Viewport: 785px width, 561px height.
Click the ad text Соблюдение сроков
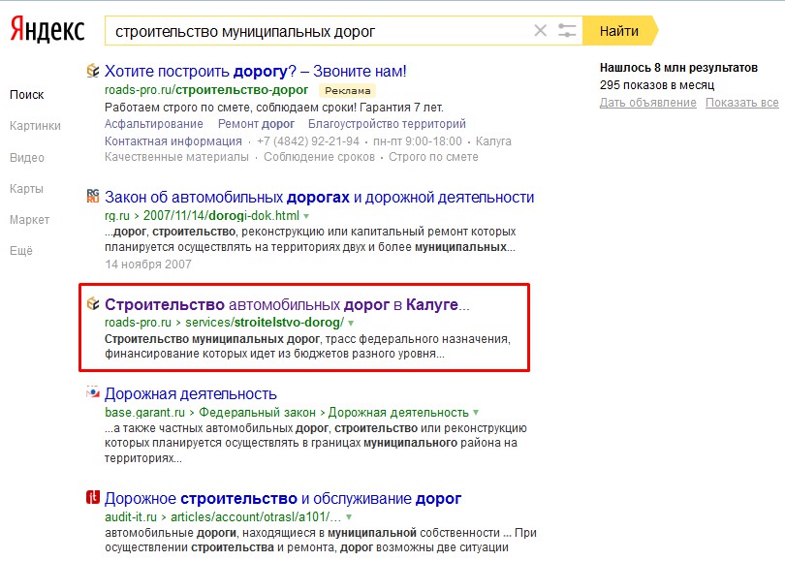(x=320, y=157)
